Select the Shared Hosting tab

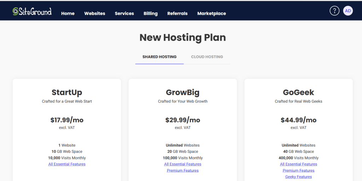pos(159,57)
